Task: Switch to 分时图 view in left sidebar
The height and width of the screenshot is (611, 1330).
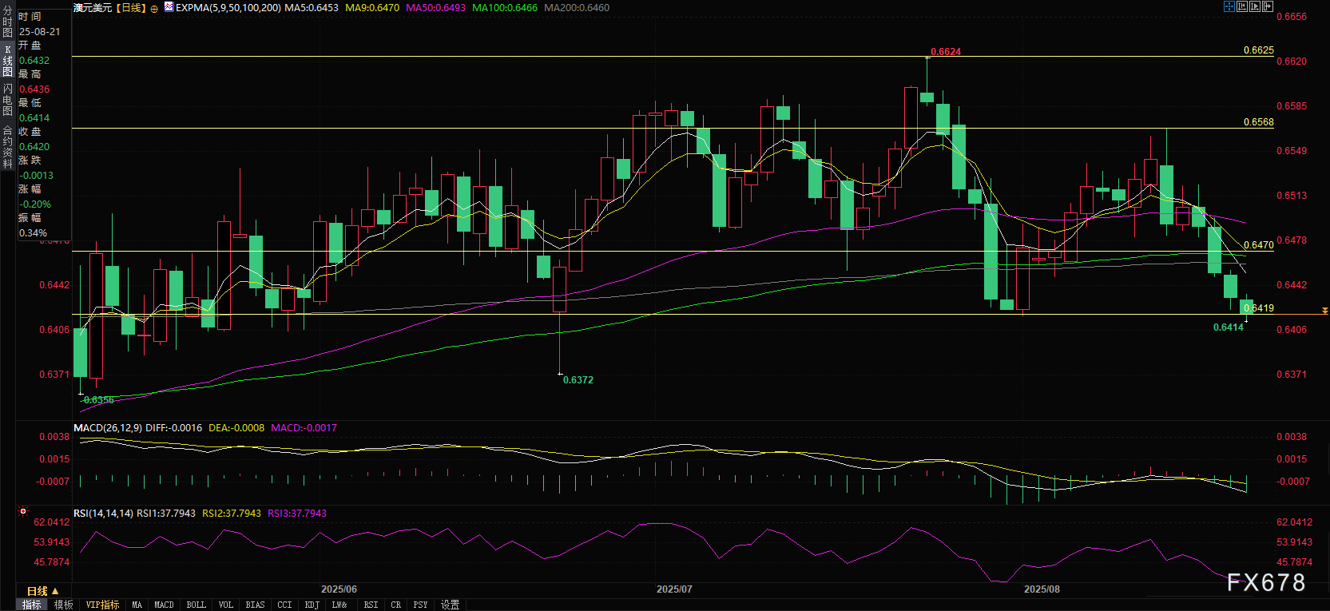Action: 7,22
